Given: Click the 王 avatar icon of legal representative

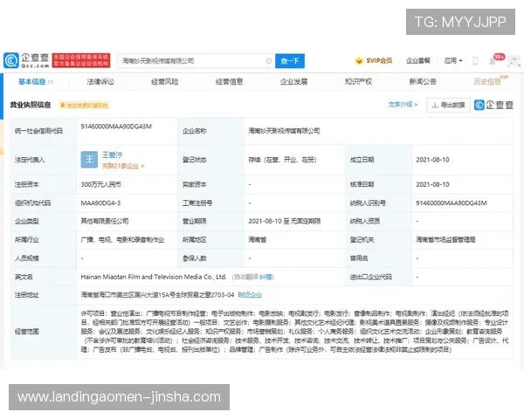Looking at the screenshot, I should (89, 160).
